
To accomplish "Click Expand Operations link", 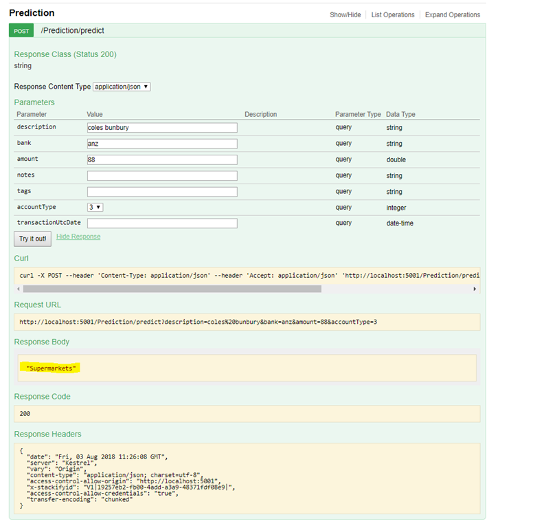I will coord(453,15).
